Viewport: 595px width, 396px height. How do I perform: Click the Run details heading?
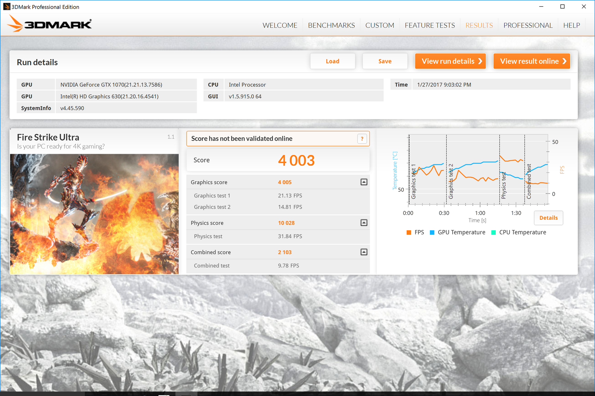(37, 62)
